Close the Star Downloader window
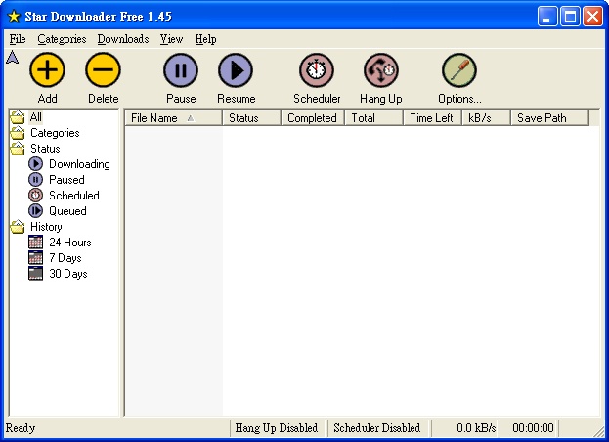 592,17
